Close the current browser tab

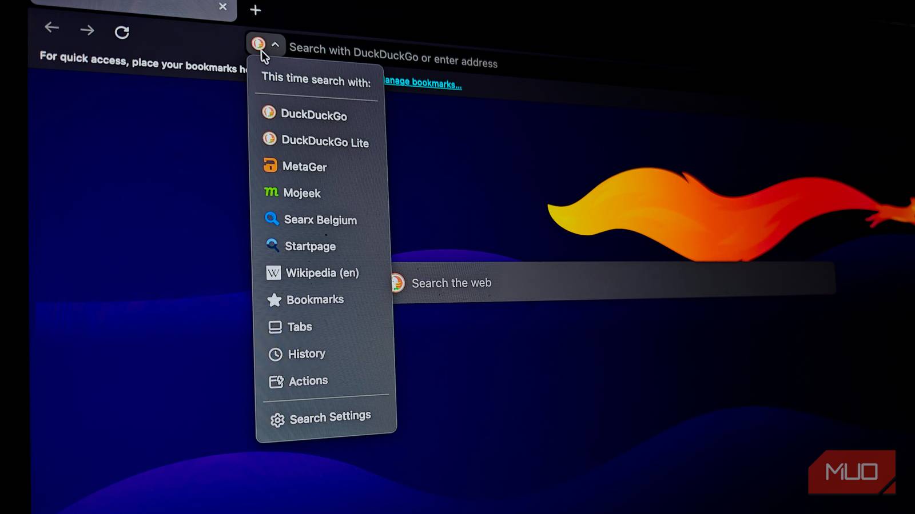tap(223, 6)
